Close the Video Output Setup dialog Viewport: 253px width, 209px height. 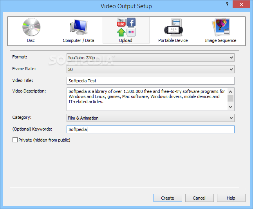tap(241, 4)
